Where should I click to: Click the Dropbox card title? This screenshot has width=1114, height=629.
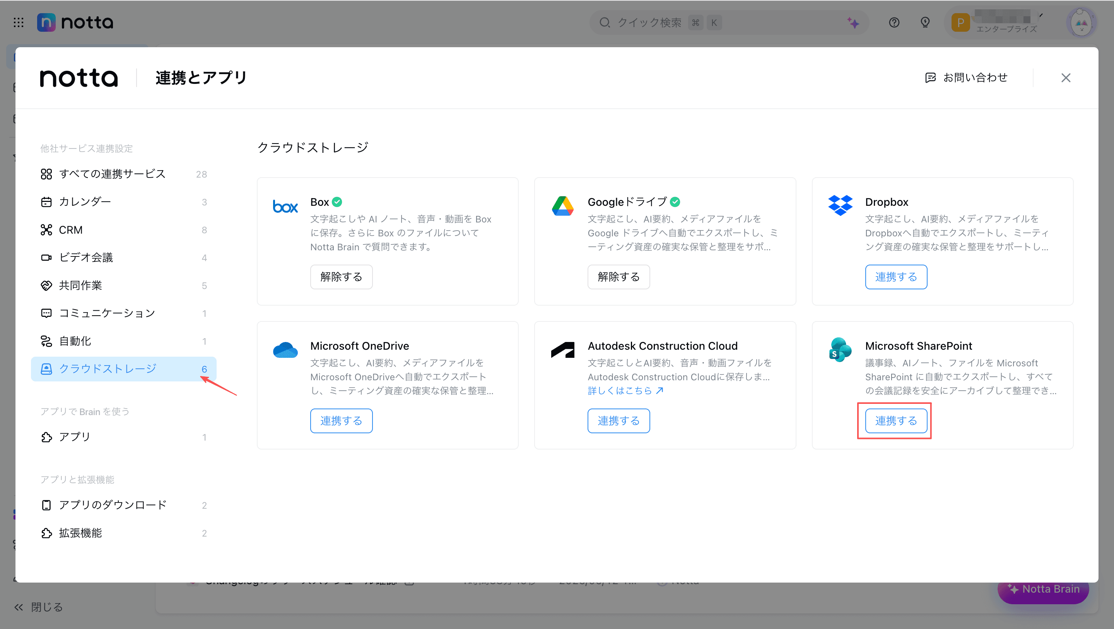click(x=887, y=202)
